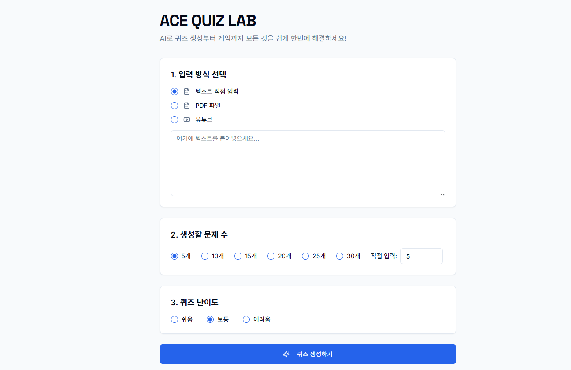571x370 pixels.
Task: Select 보통 difficulty level
Action: [210, 319]
